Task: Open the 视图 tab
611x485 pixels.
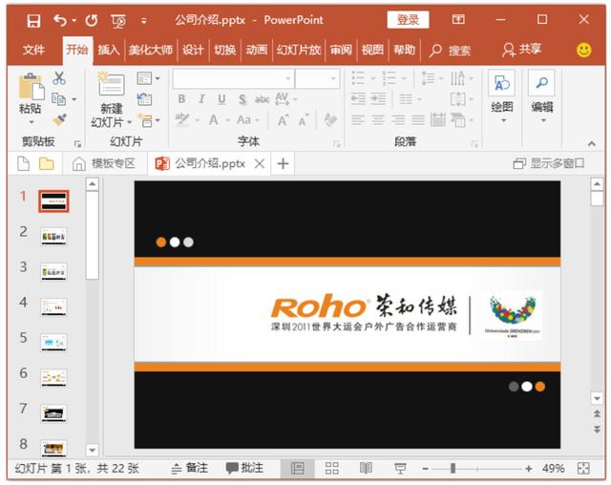Action: pos(372,50)
